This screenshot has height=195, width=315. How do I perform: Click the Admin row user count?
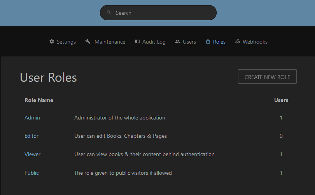tap(281, 118)
